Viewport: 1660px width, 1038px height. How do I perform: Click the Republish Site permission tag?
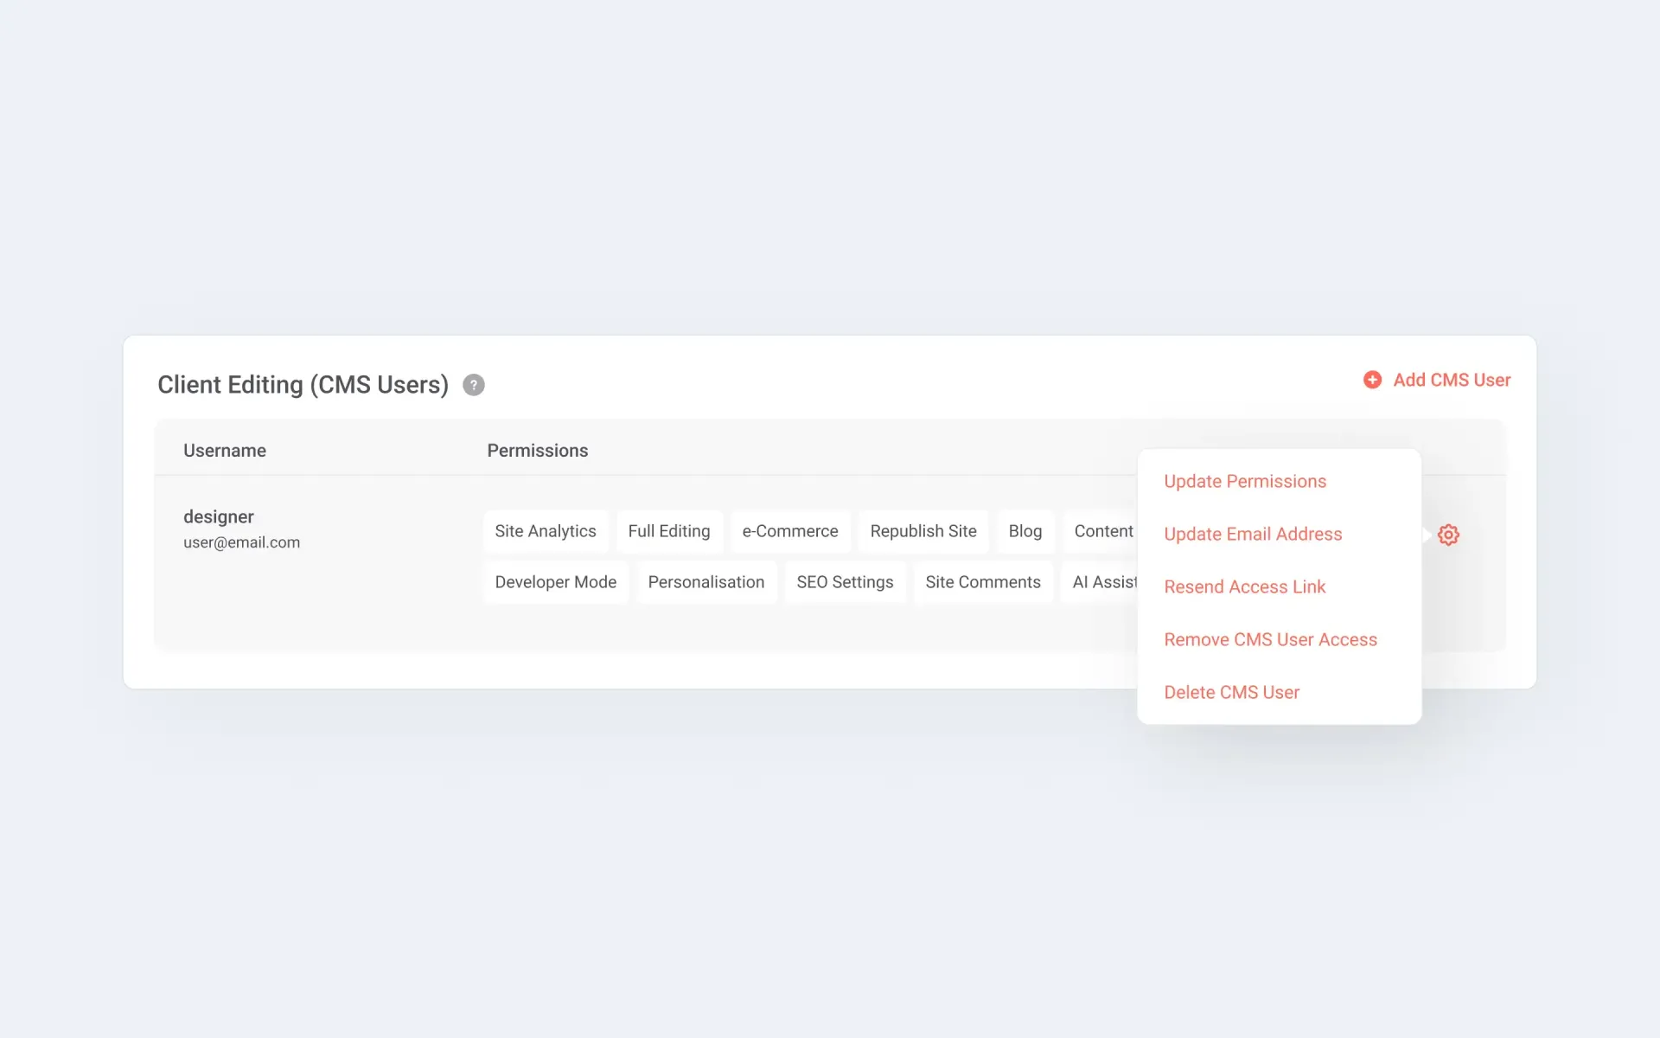coord(923,531)
